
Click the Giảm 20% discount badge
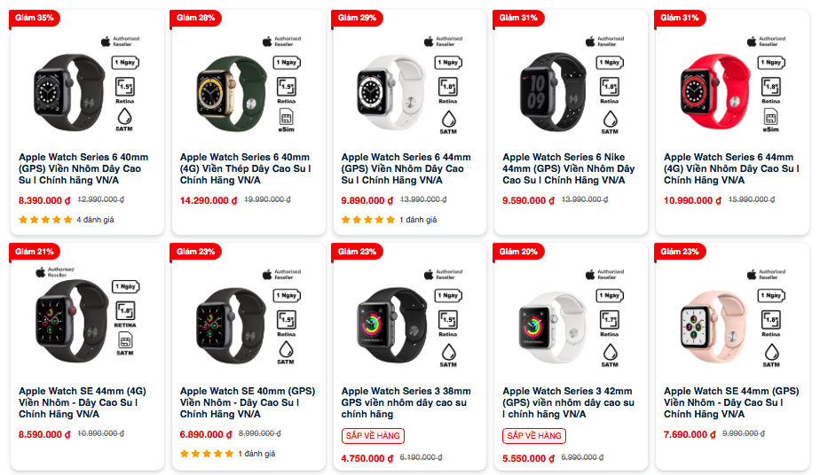(x=518, y=252)
